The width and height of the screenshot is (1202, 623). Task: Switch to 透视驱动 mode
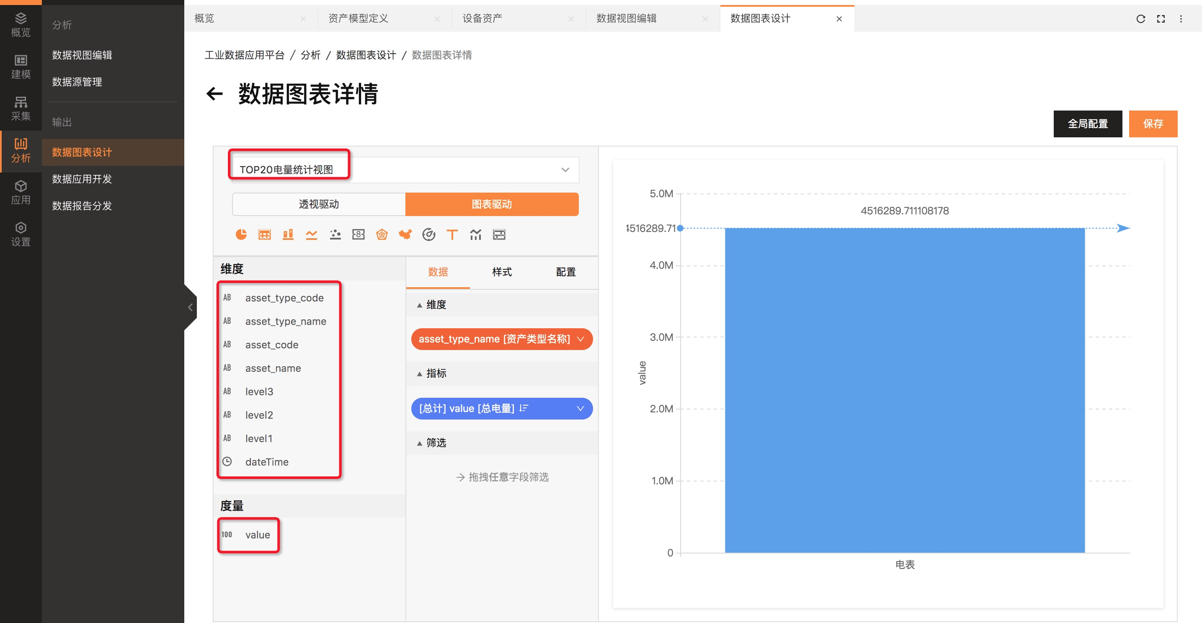(x=319, y=204)
